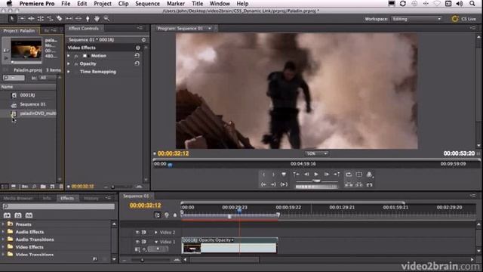This screenshot has height=272, width=483.
Task: Click the Lift button
Action: tap(349, 184)
